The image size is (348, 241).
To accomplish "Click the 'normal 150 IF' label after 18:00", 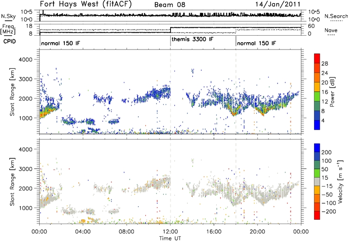I will pyautogui.click(x=256, y=43).
